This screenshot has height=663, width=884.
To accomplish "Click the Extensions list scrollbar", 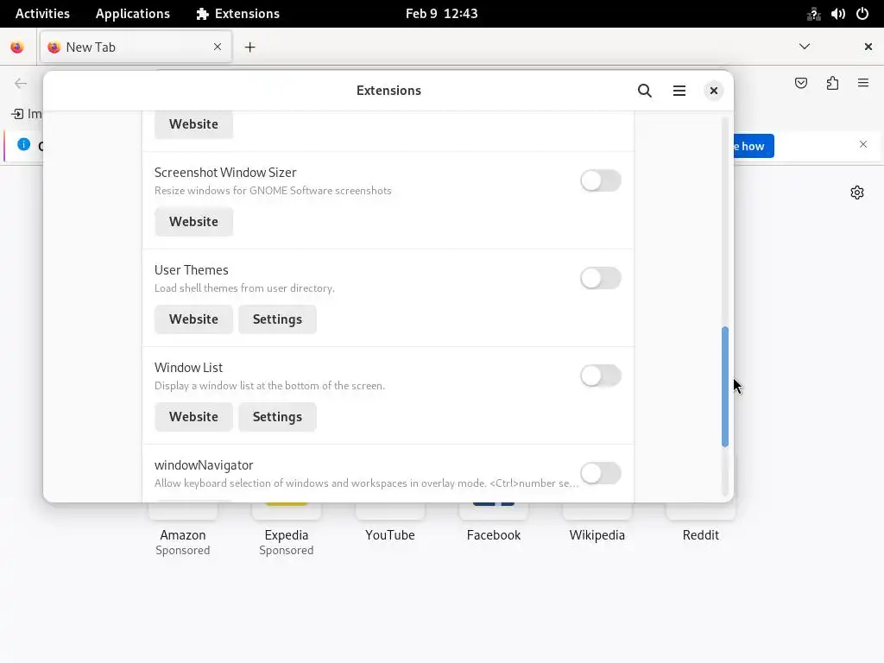I will click(x=724, y=387).
